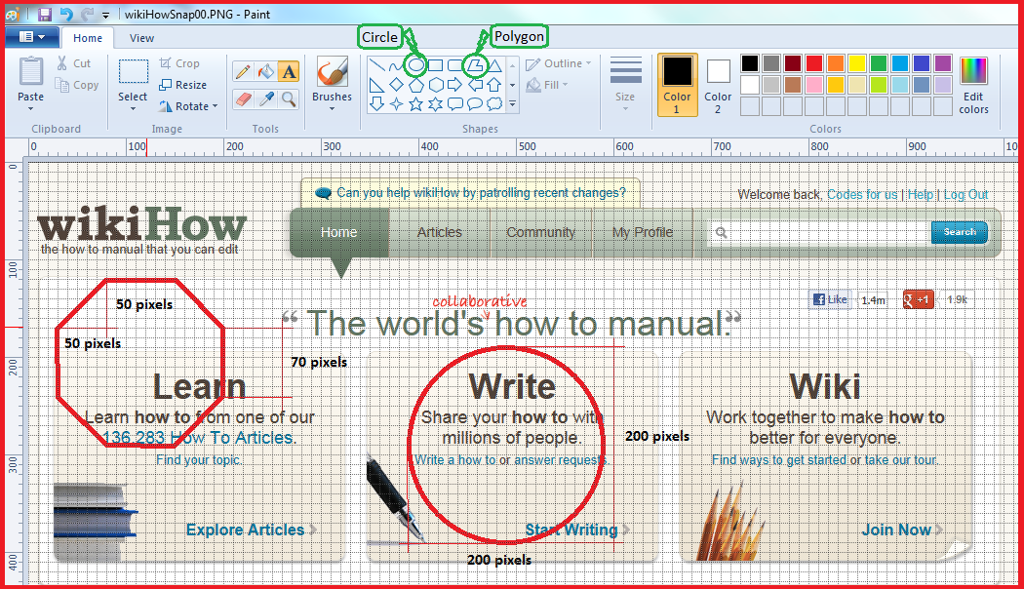Open Edit colors

click(973, 85)
